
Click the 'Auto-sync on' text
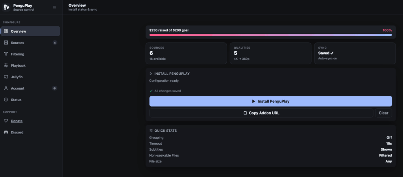click(x=327, y=59)
